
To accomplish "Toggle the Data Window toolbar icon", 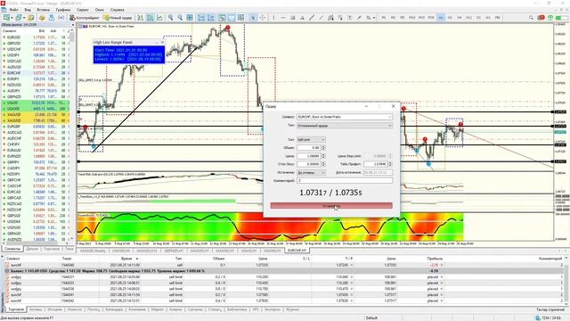I will point(42,18).
